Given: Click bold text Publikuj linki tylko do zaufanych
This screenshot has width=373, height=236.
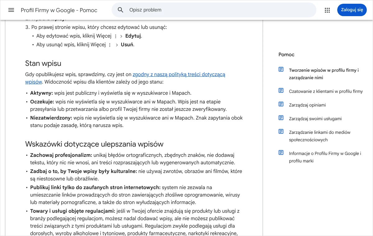Looking at the screenshot, I should 95,188.
